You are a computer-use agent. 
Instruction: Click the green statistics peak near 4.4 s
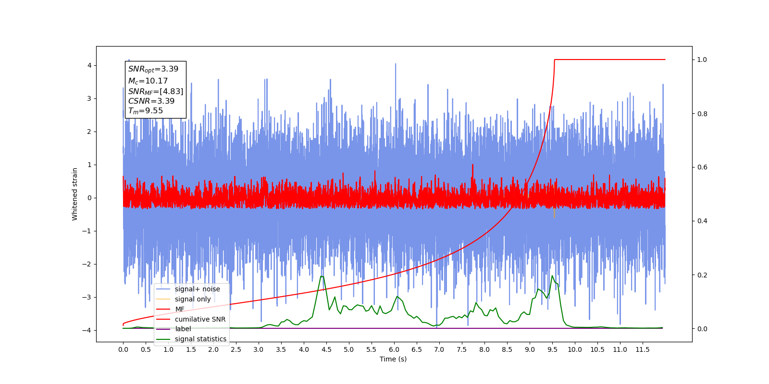tap(322, 276)
